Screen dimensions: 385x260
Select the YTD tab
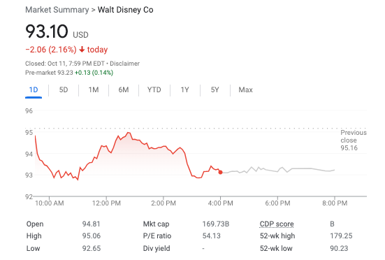pyautogui.click(x=154, y=90)
